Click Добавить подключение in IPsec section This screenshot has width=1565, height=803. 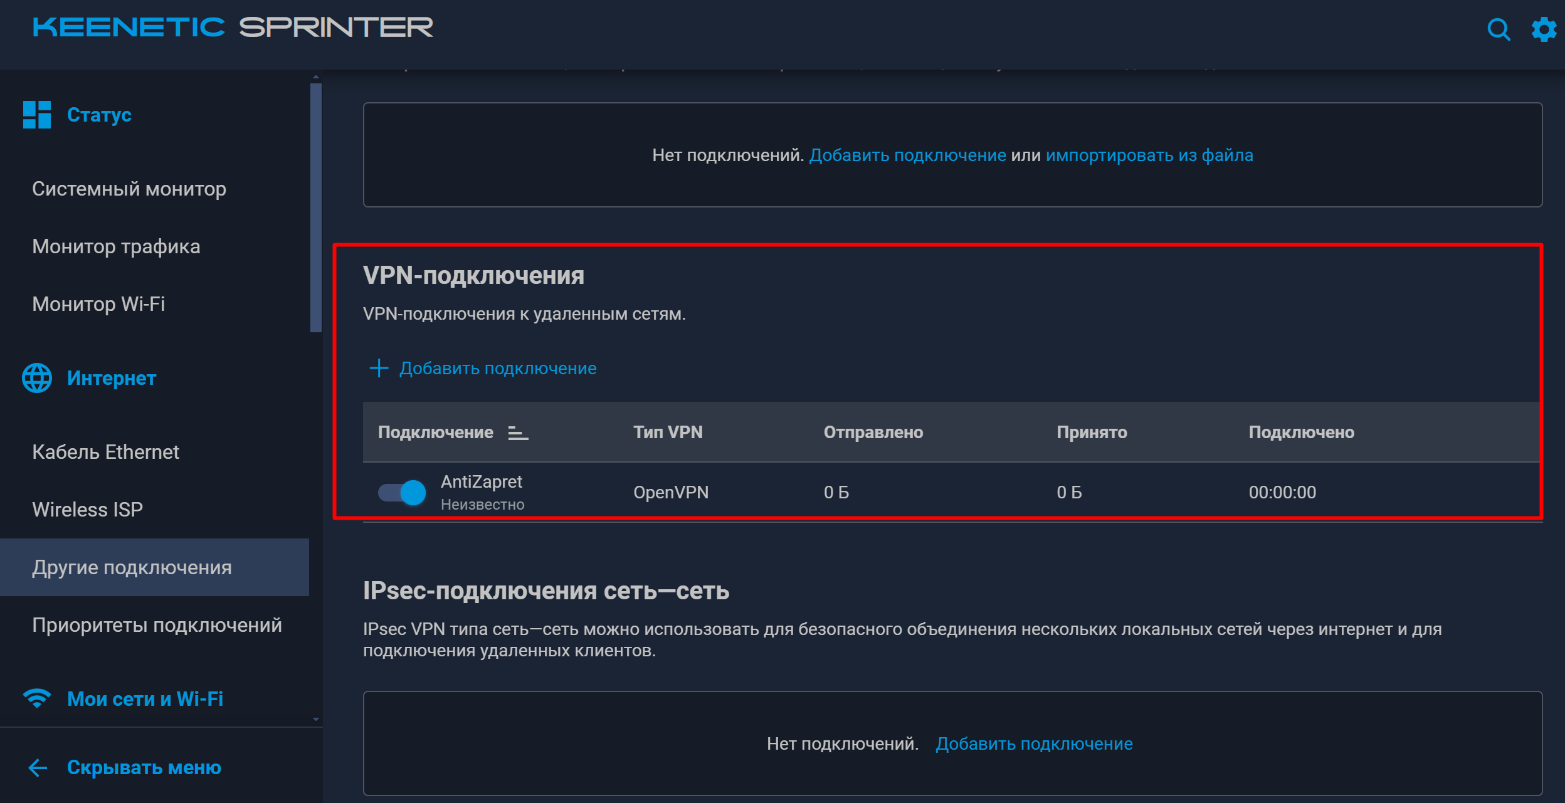[x=1034, y=743]
